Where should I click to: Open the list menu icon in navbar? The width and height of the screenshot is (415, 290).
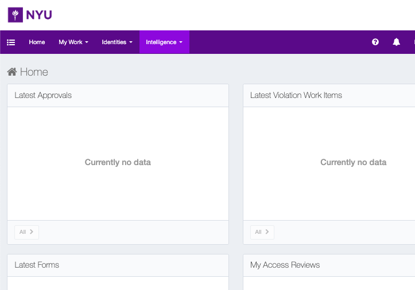11,42
